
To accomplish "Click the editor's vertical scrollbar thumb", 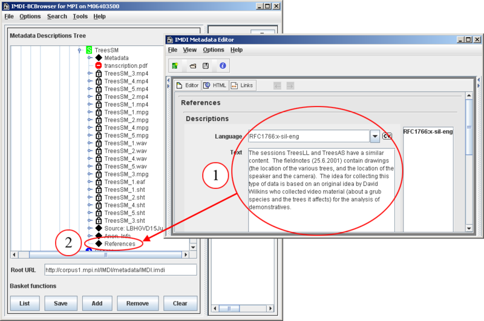I will (x=469, y=127).
